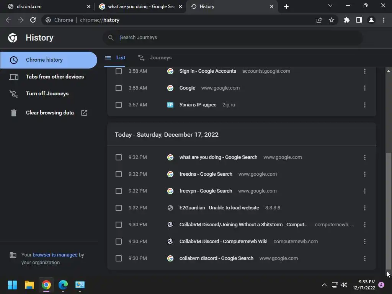392x294 pixels.
Task: Open actions menu for Sign in - Google Accounts
Action: tap(365, 71)
